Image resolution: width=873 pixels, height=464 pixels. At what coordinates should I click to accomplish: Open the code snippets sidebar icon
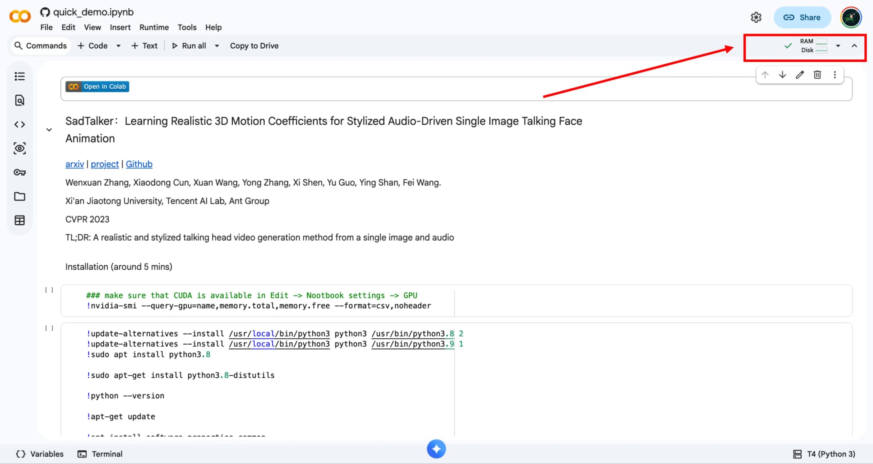pos(20,124)
